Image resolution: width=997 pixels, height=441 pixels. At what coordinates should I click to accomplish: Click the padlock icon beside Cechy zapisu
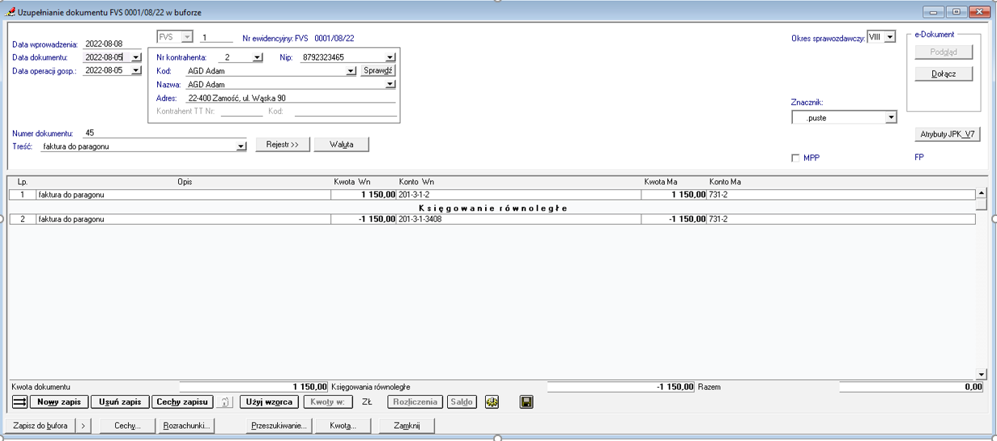coord(225,402)
